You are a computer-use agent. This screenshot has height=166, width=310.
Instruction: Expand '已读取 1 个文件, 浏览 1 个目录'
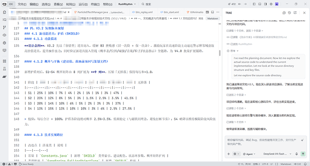pyautogui.click(x=245, y=31)
